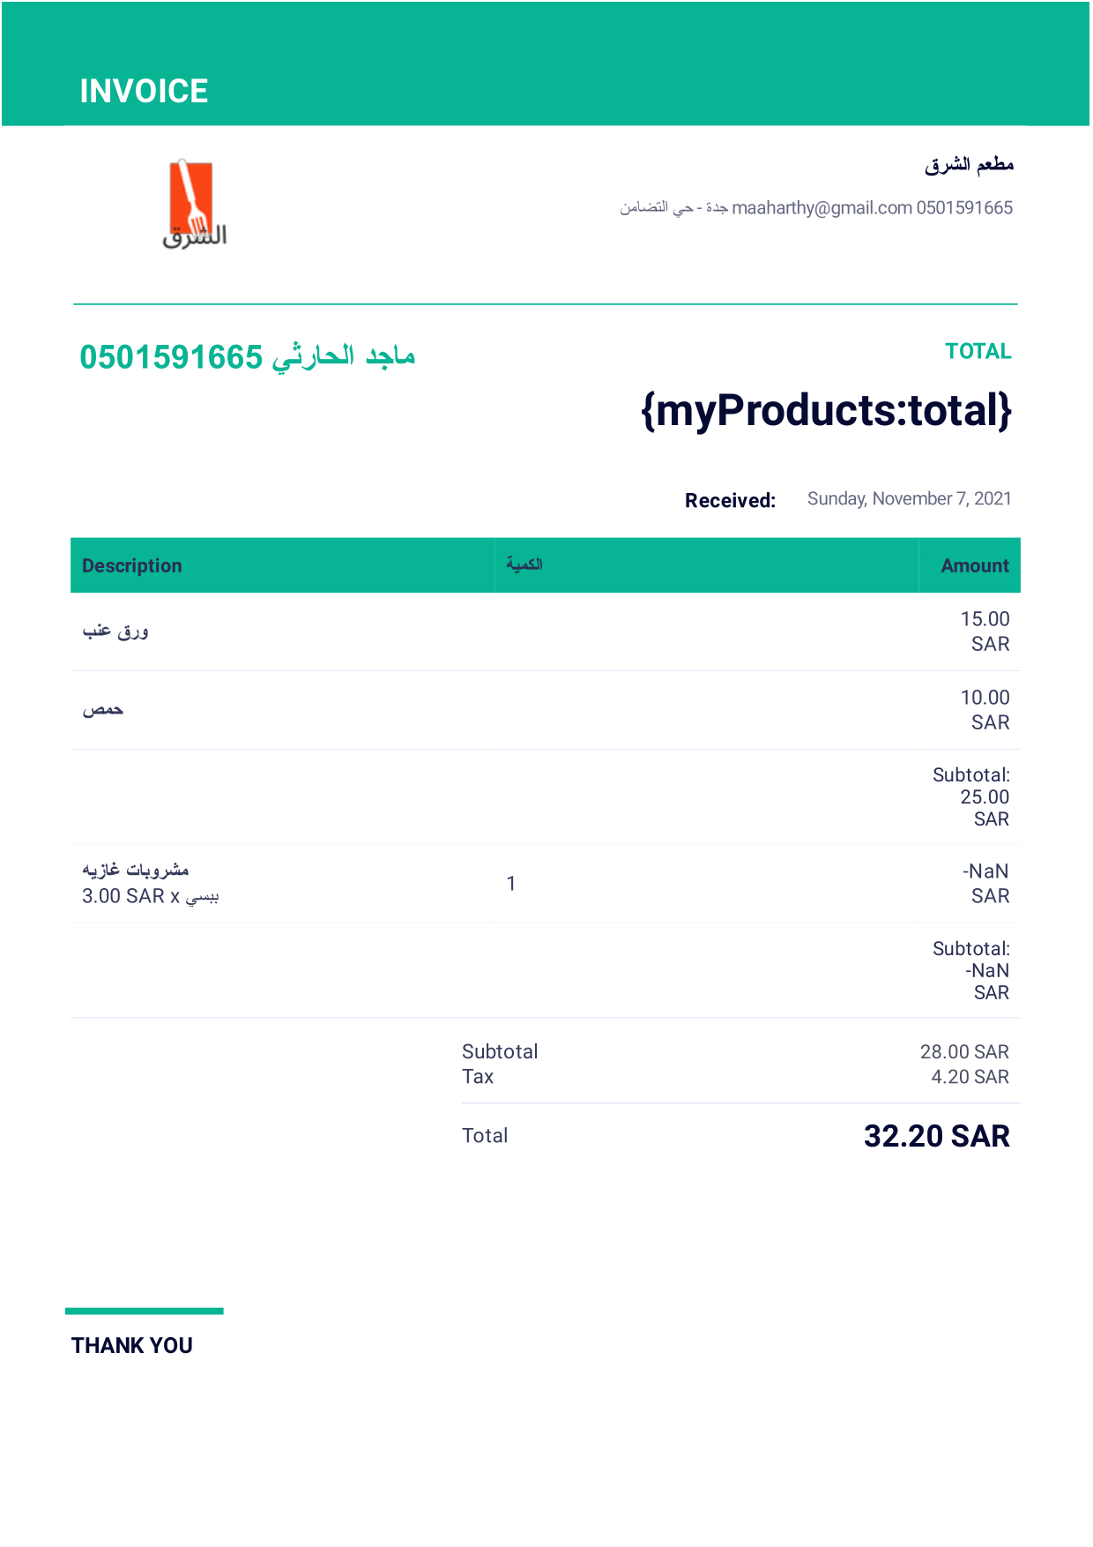Click the restaurant name مطعم الشرق

(969, 165)
